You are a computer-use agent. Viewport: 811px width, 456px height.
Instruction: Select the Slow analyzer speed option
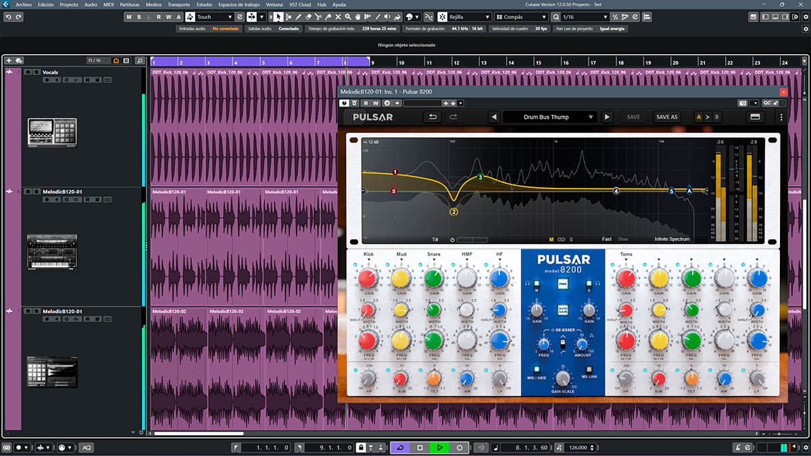[622, 239]
